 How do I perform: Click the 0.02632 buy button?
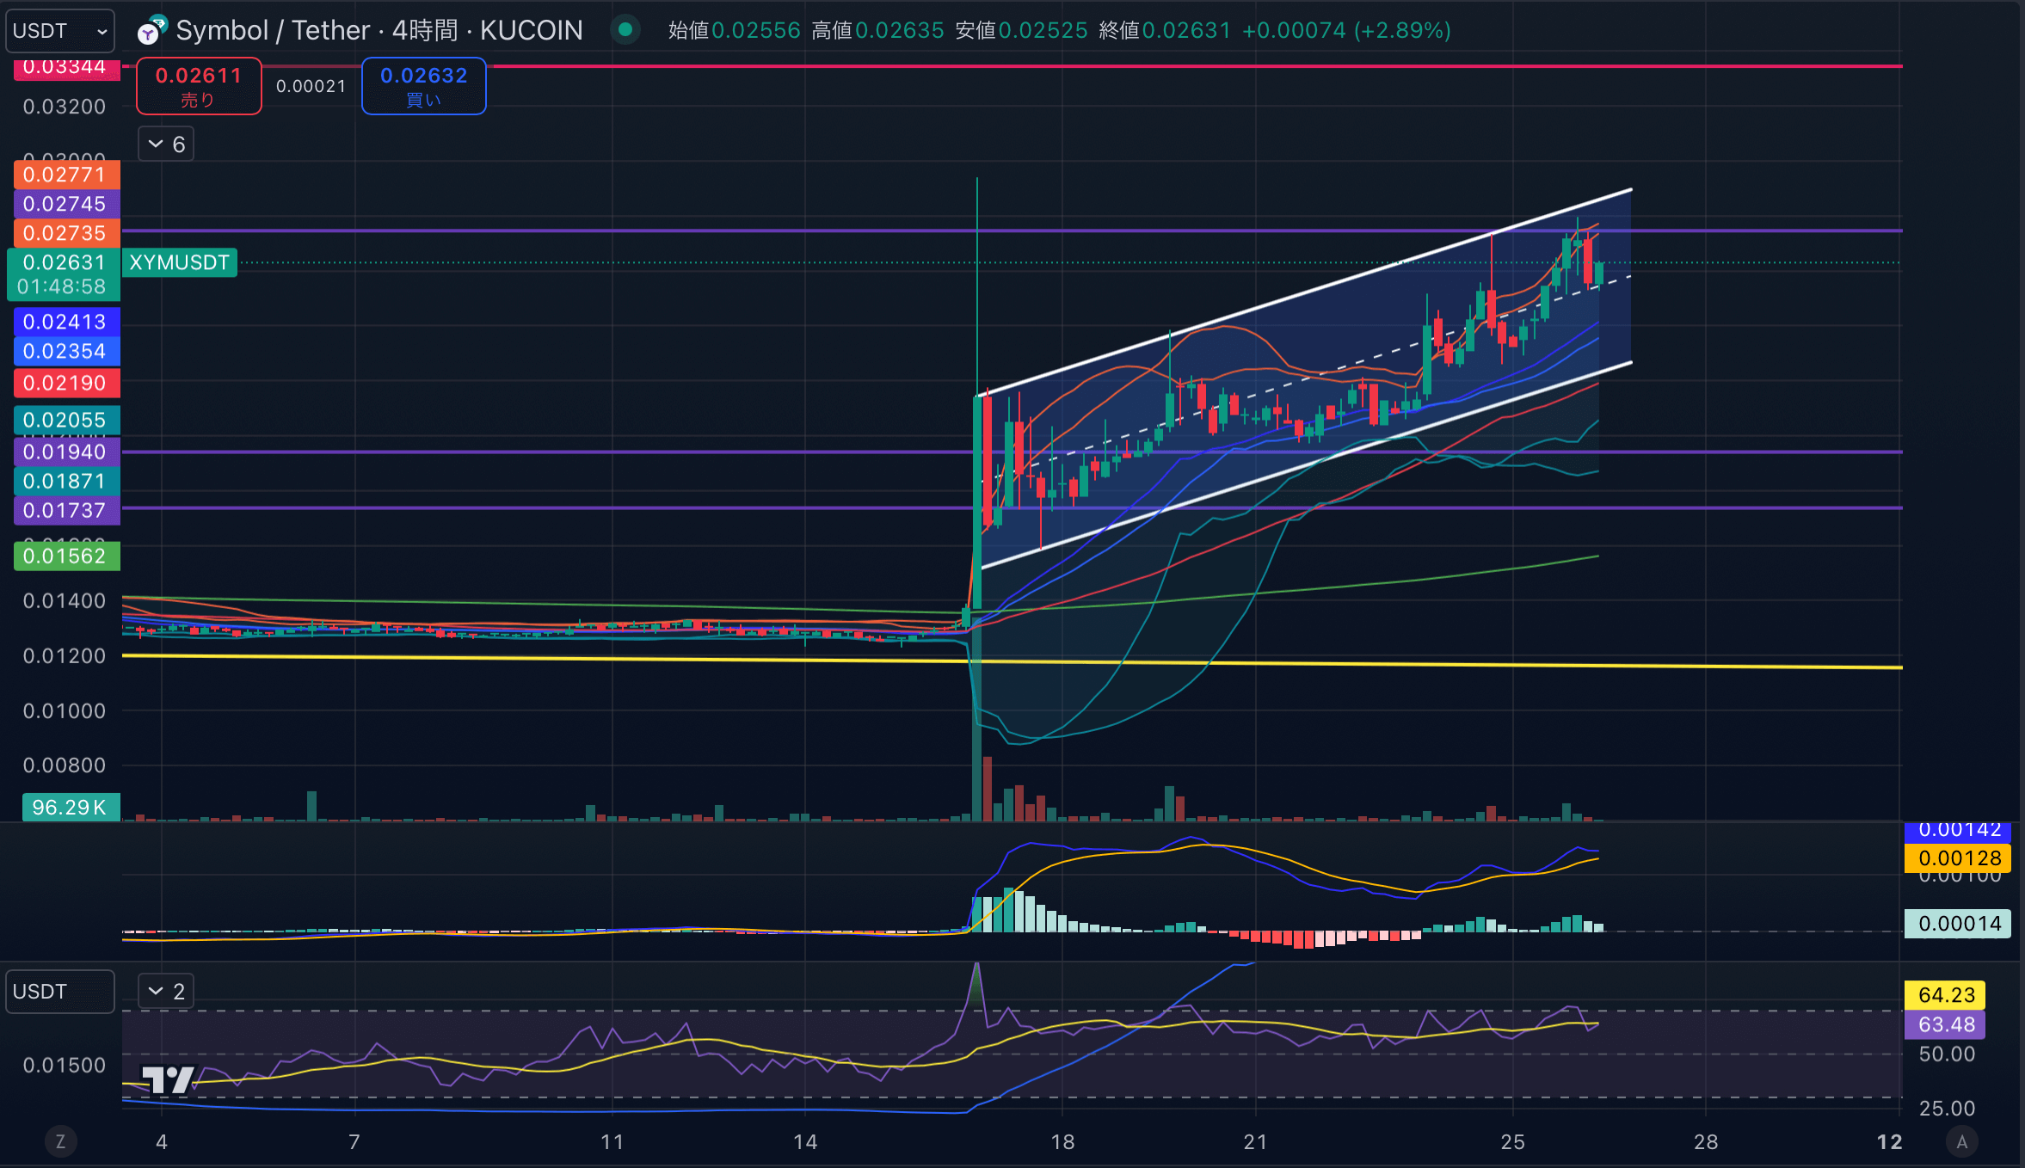pyautogui.click(x=423, y=86)
